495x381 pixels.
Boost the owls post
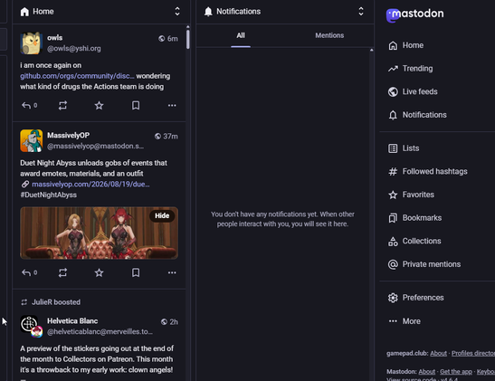tap(62, 105)
